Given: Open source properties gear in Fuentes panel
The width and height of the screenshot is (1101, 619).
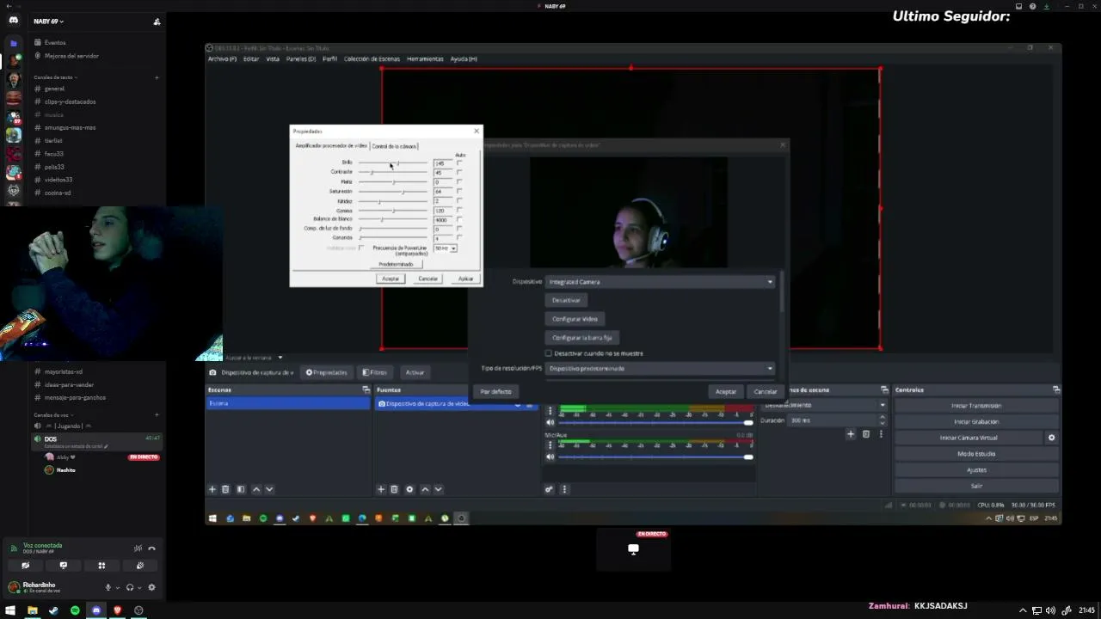Looking at the screenshot, I should click(x=409, y=489).
